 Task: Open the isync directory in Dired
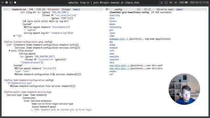coord(112,33)
